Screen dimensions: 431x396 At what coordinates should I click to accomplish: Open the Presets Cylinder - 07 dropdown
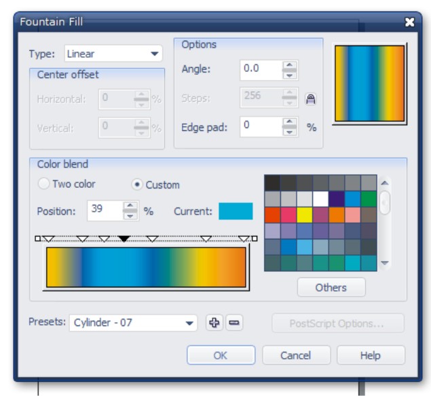[x=133, y=323]
